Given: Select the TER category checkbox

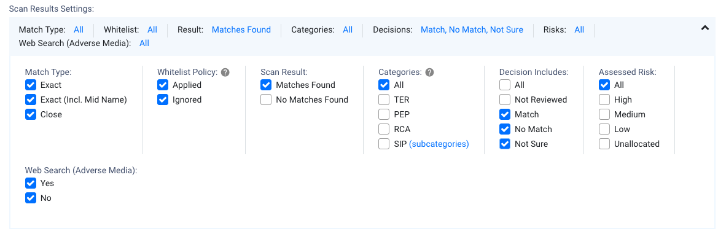Looking at the screenshot, I should point(384,100).
